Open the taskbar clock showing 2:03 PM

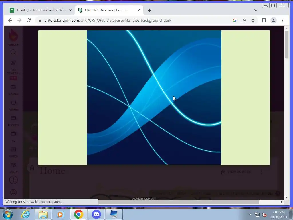coord(278,215)
